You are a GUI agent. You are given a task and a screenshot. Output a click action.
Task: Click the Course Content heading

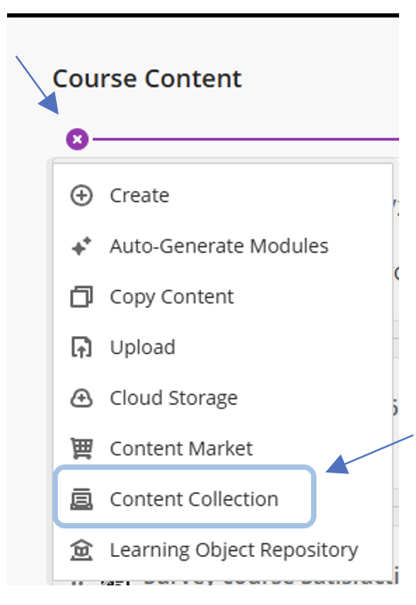tap(147, 78)
